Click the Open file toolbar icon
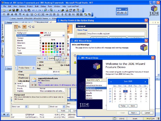The width and height of the screenshot is (161, 121). pyautogui.click(x=10, y=10)
